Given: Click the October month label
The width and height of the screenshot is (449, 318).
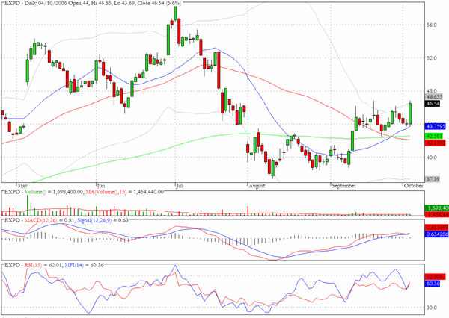Looking at the screenshot, I should coord(414,186).
